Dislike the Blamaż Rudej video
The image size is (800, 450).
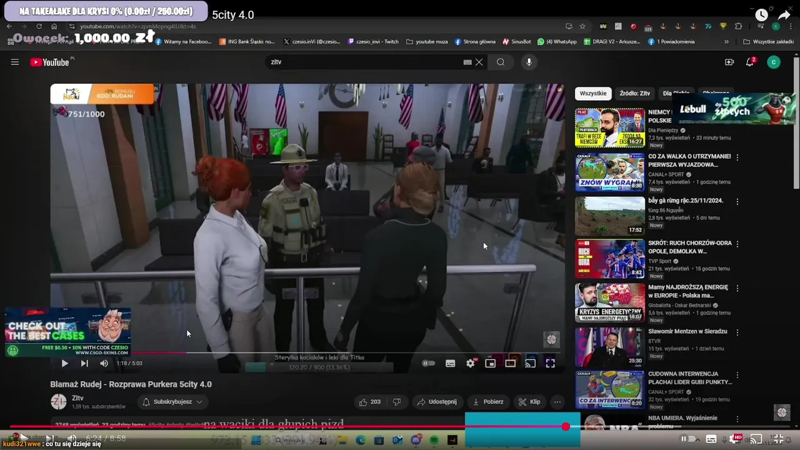click(396, 402)
